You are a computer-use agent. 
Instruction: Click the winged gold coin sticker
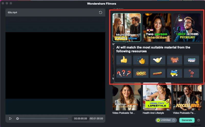158,60
